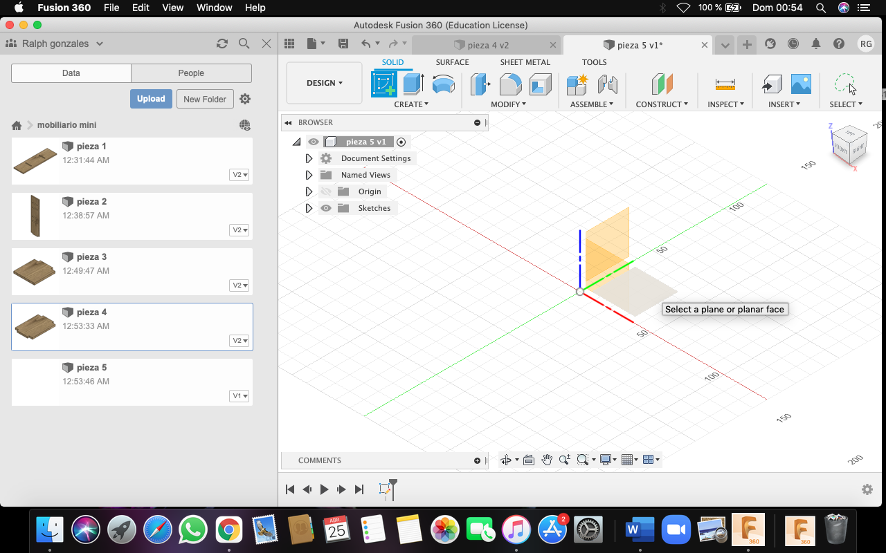The height and width of the screenshot is (553, 886).
Task: Open the pieza 2 version V2 dropdown
Action: [239, 230]
